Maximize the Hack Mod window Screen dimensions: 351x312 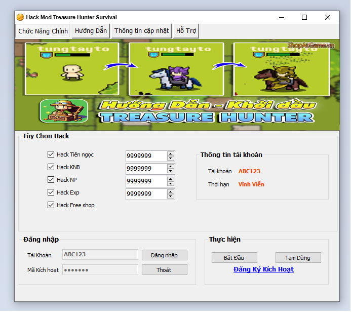tap(304, 17)
